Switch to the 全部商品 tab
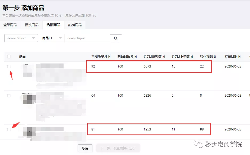Screen dimensions: 250x155 point(10,25)
